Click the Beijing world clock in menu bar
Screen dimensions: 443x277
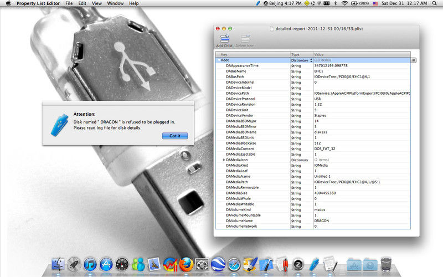[x=282, y=3]
